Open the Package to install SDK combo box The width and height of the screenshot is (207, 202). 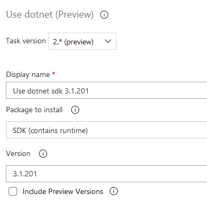click(x=106, y=130)
